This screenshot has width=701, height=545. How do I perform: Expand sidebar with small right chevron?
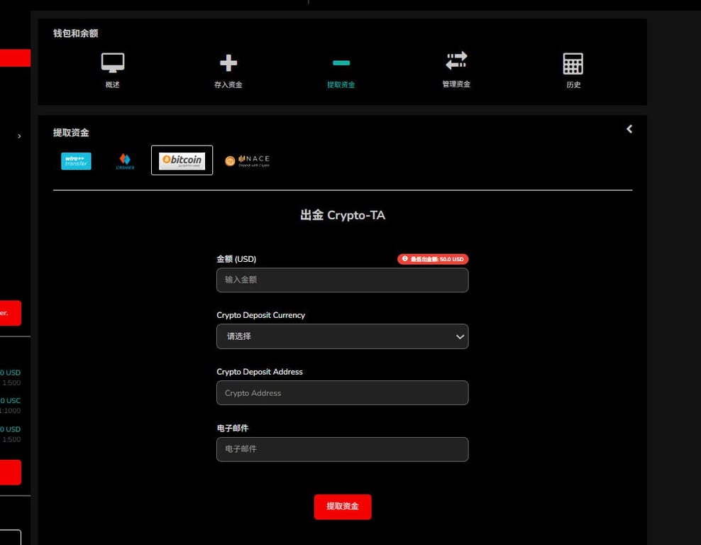point(19,136)
